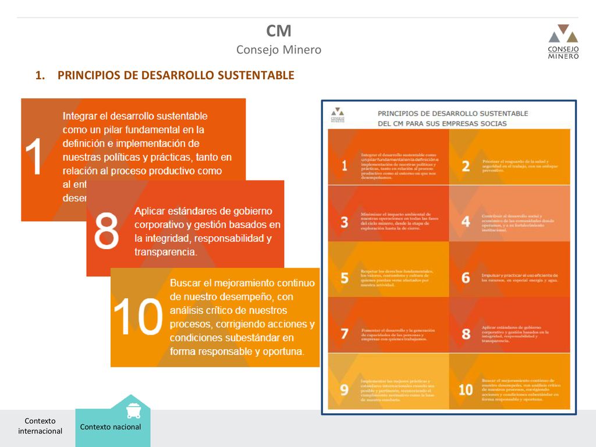Select heading Principios de Desarrollo Sustentable
Screen dimensions: 596x447
(x=176, y=75)
